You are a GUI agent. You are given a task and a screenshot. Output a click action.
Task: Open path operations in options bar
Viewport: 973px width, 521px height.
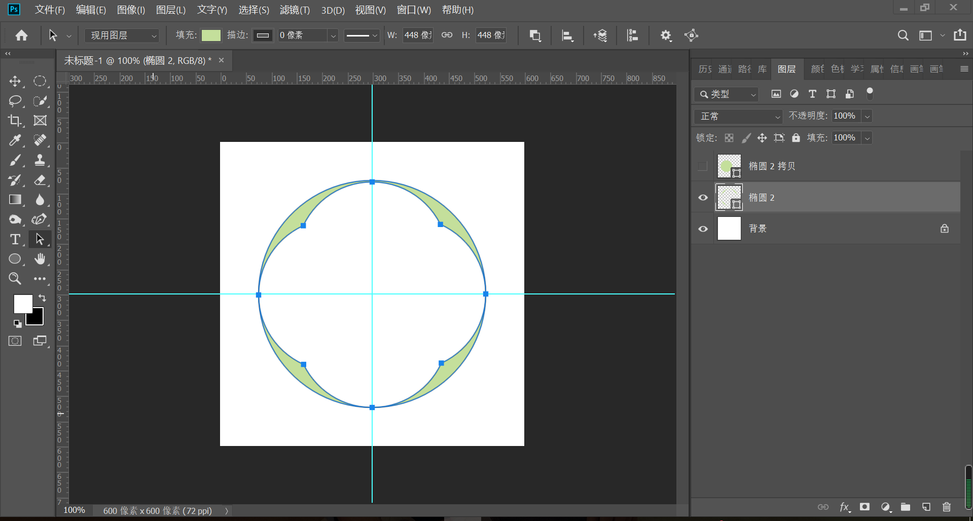pyautogui.click(x=535, y=35)
